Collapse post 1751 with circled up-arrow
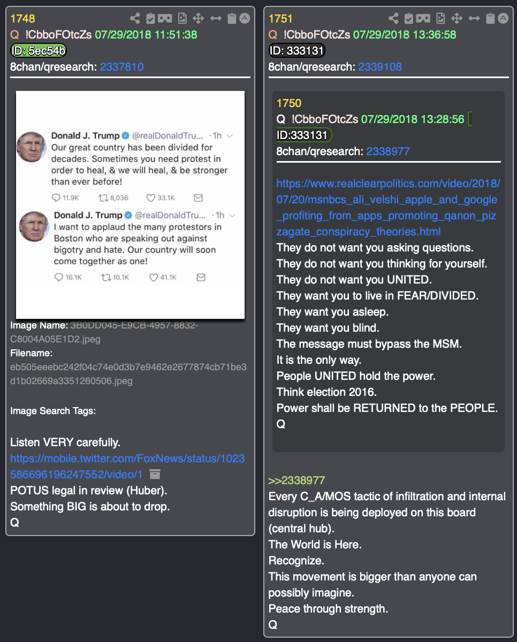Image resolution: width=517 pixels, height=642 pixels. 503,18
